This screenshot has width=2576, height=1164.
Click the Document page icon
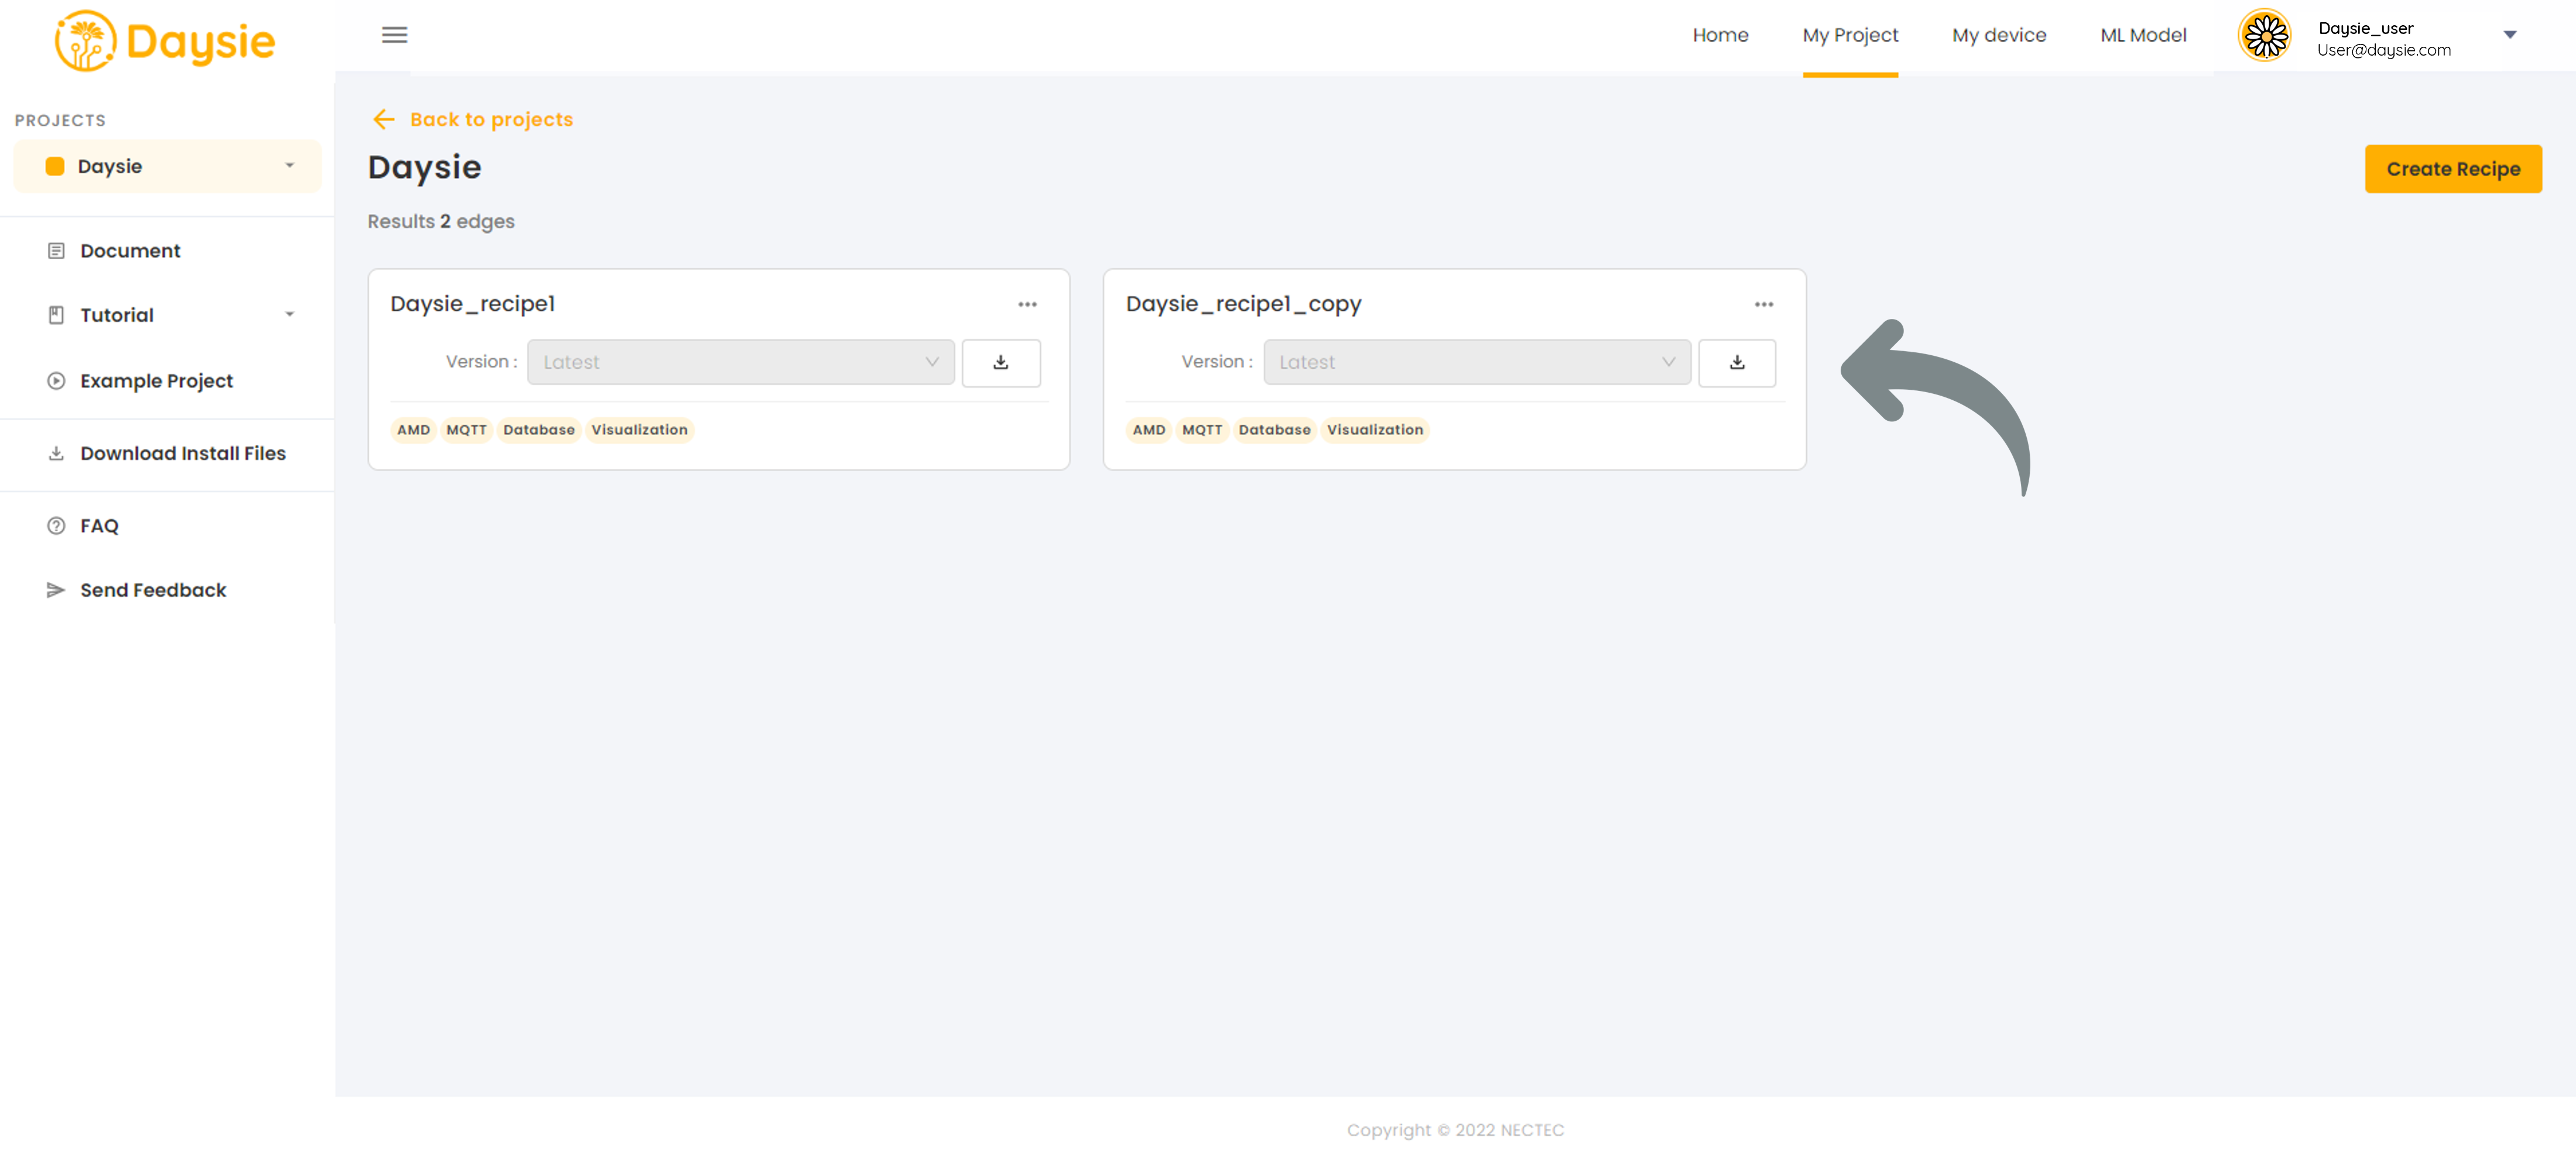tap(56, 250)
